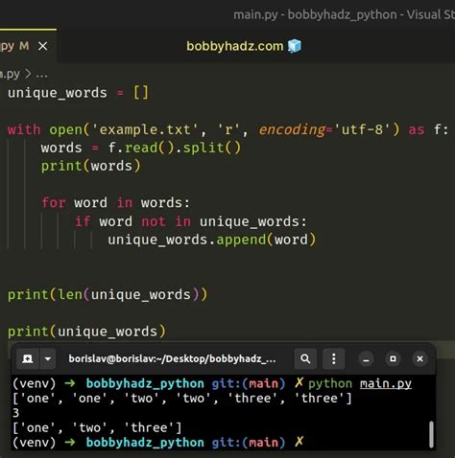This screenshot has width=455, height=458.
Task: Click the underlined main.py in terminal
Action: coord(386,383)
